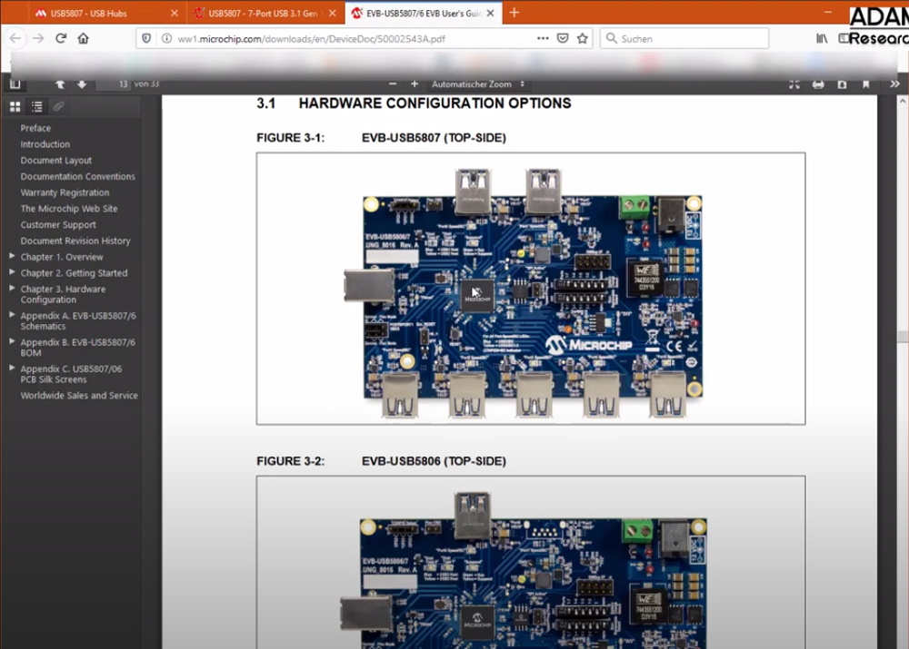Show document outline in sidebar
This screenshot has width=909, height=649.
tap(37, 106)
